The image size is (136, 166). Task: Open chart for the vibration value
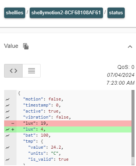coord(8,117)
